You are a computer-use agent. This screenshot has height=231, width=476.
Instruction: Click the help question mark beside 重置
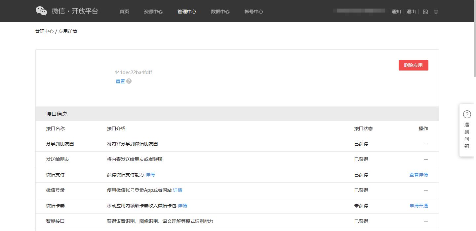point(129,81)
